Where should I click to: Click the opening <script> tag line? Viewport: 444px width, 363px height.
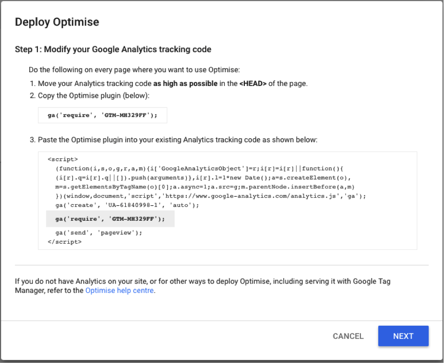pos(63,159)
